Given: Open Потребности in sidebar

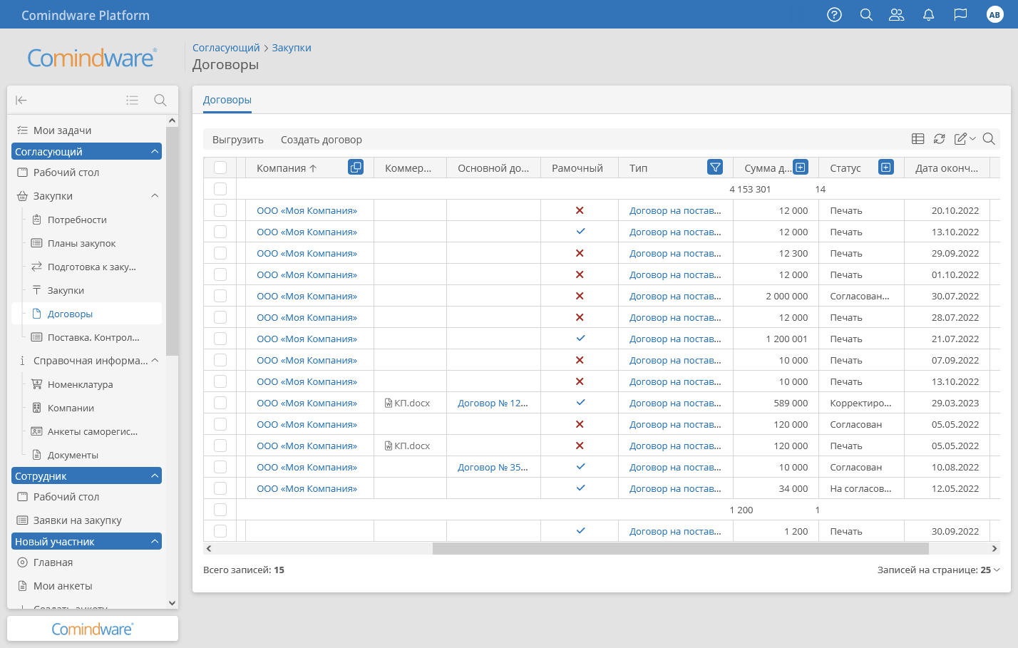Looking at the screenshot, I should point(77,220).
